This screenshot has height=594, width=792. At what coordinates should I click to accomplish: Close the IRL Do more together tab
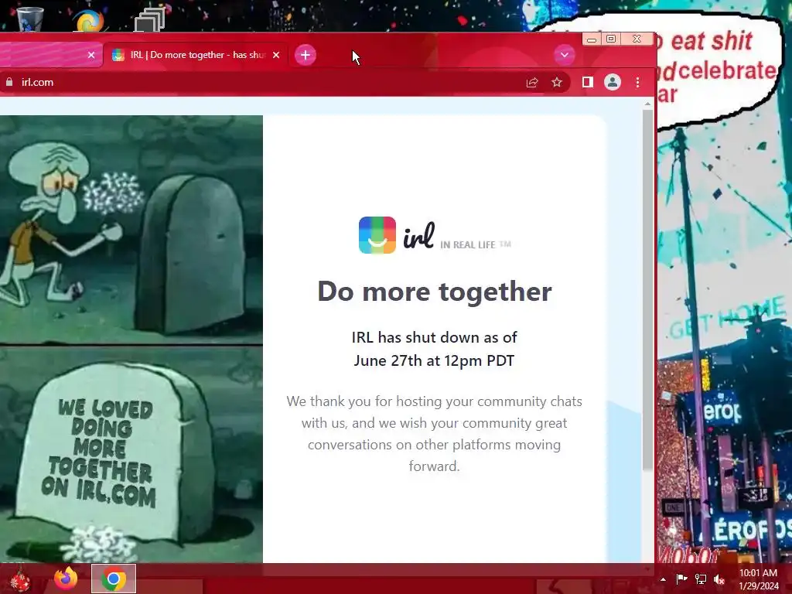pyautogui.click(x=276, y=55)
